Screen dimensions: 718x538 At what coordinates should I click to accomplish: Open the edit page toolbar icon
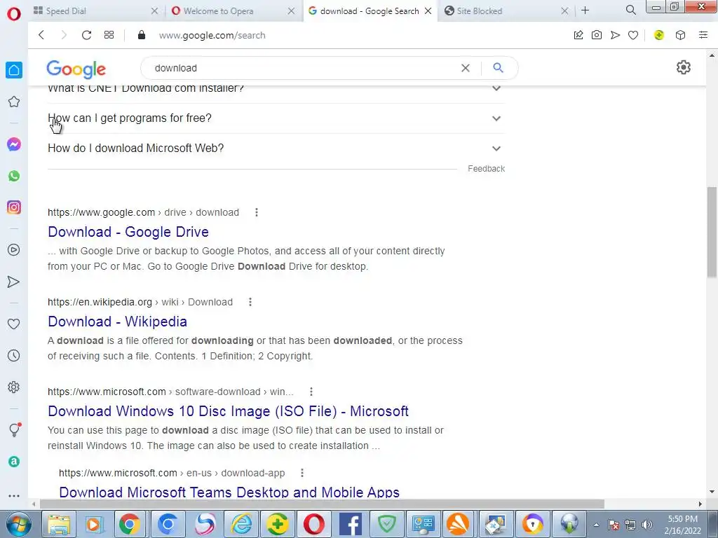[x=578, y=35]
